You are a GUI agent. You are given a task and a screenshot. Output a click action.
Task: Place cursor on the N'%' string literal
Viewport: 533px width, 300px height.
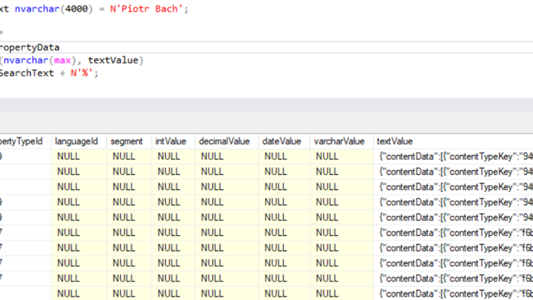pyautogui.click(x=82, y=73)
